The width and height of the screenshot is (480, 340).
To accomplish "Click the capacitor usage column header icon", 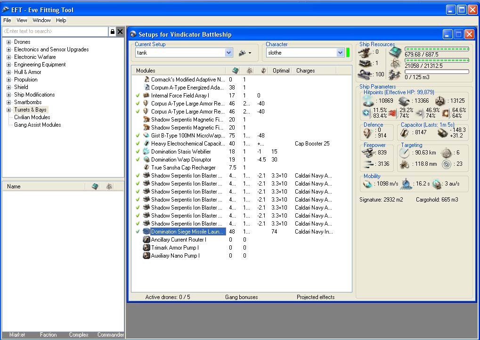I will click(263, 71).
